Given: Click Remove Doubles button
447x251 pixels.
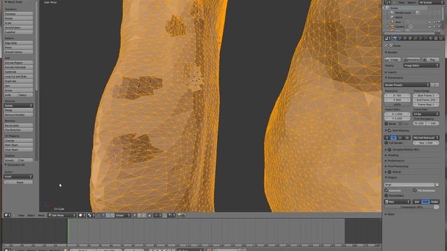Looking at the screenshot, I should click(18, 114).
